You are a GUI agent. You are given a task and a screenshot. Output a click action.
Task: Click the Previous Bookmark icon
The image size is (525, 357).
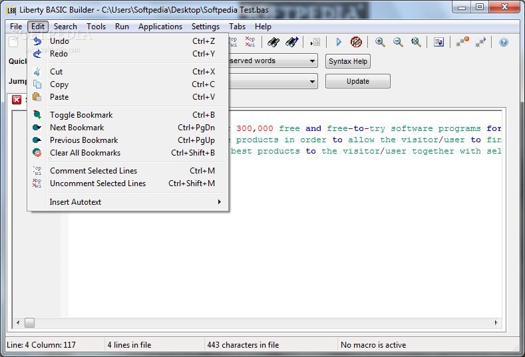tap(37, 140)
